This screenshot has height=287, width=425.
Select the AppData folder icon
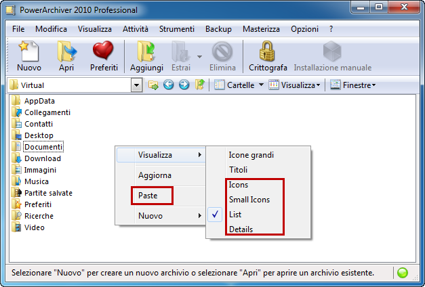(16, 101)
